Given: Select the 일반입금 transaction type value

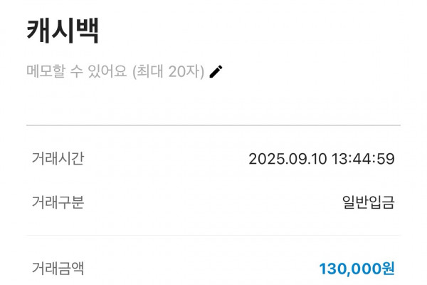Looking at the screenshot, I should point(369,202).
